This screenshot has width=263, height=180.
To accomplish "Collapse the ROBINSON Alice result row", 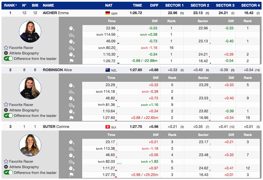I will tap(57, 70).
